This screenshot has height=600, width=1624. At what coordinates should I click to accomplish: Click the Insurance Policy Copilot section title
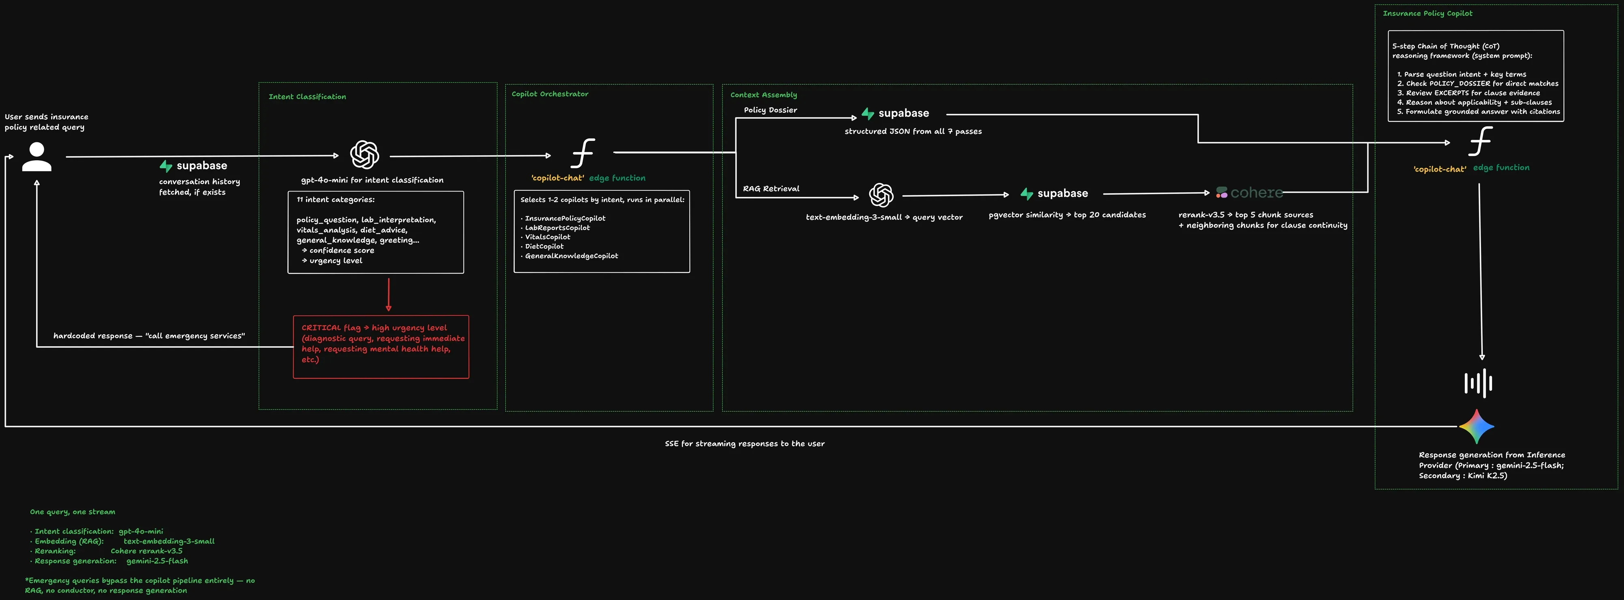point(1427,13)
